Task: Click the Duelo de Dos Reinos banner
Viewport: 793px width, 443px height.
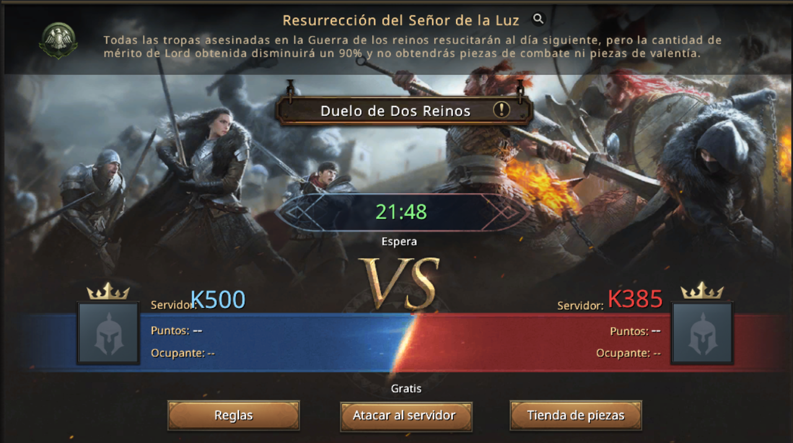Action: [404, 111]
